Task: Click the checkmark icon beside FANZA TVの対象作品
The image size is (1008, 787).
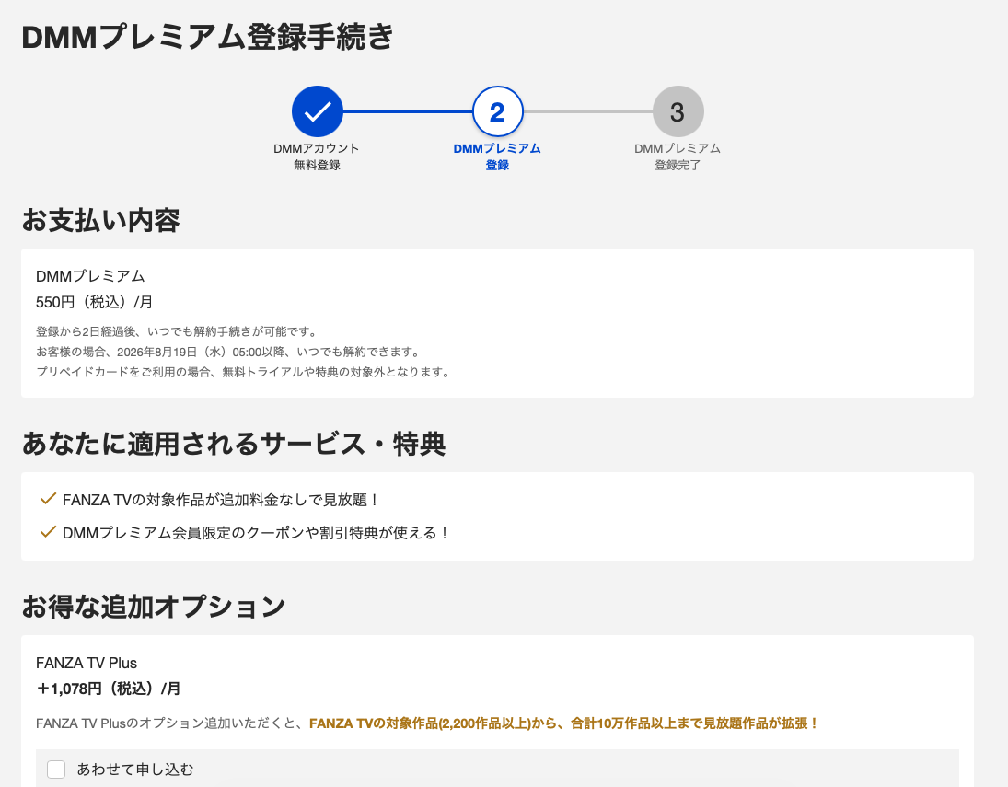Action: click(x=48, y=499)
